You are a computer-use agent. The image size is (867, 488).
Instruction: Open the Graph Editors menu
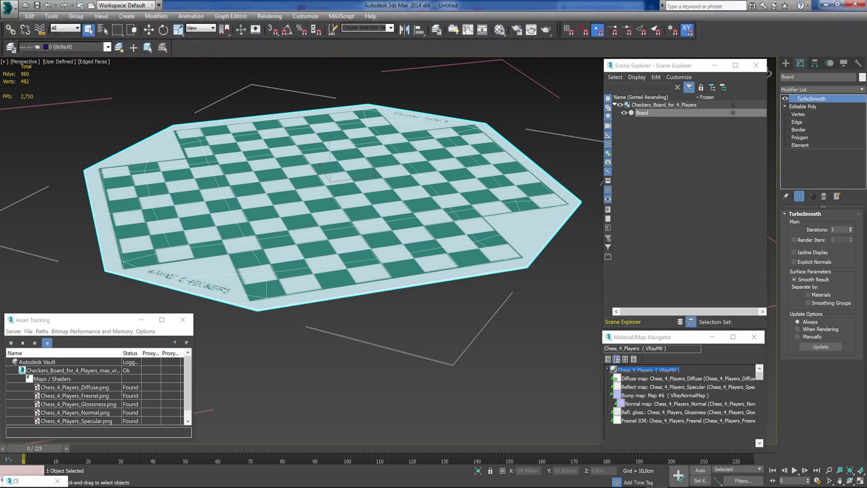tap(231, 16)
